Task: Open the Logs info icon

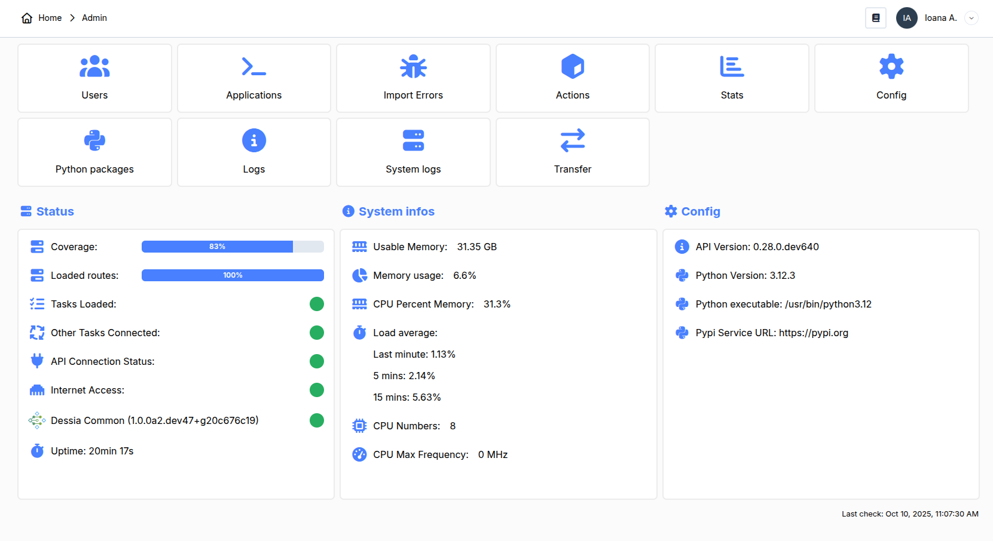Action: tap(253, 141)
